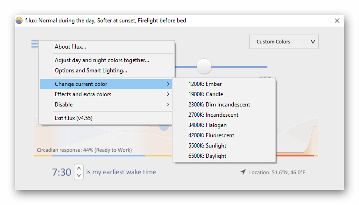The image size is (359, 205).
Task: Choose Adjust day and night colors together
Action: click(x=102, y=60)
